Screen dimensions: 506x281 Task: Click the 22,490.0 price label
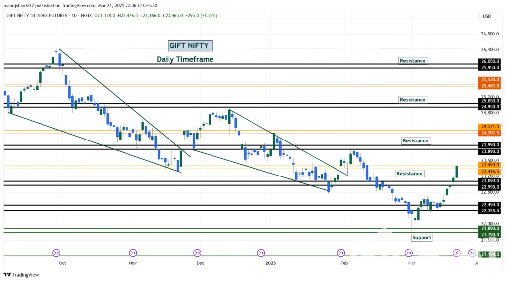pyautogui.click(x=490, y=205)
